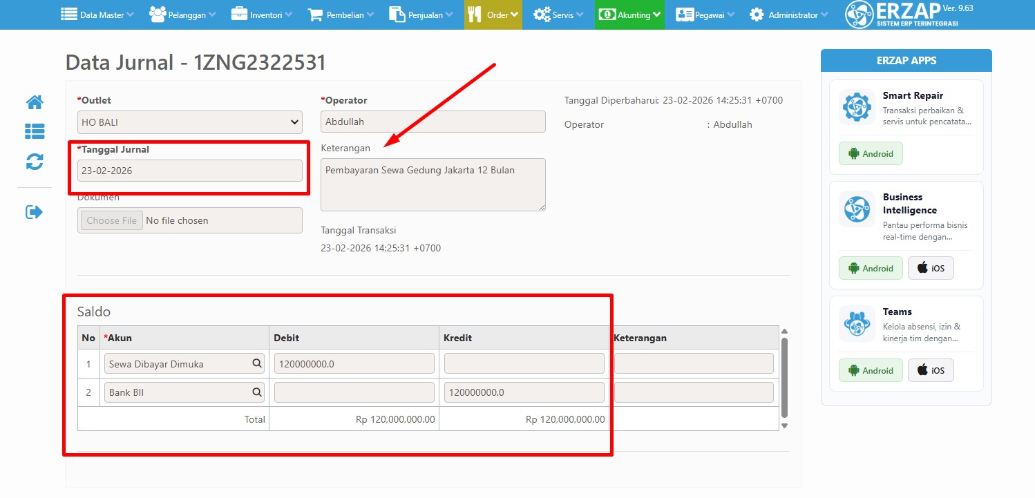The height and width of the screenshot is (498, 1035).
Task: Open the Business Intelligence app icon
Action: (x=857, y=209)
